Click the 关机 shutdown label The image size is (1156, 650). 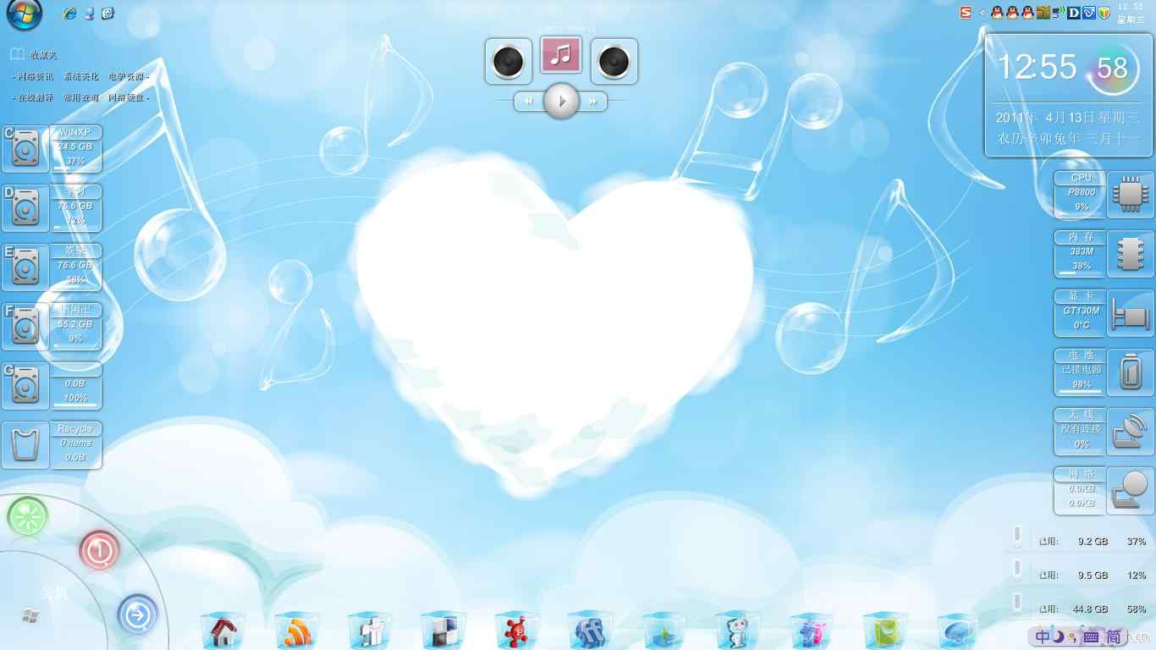(x=54, y=592)
